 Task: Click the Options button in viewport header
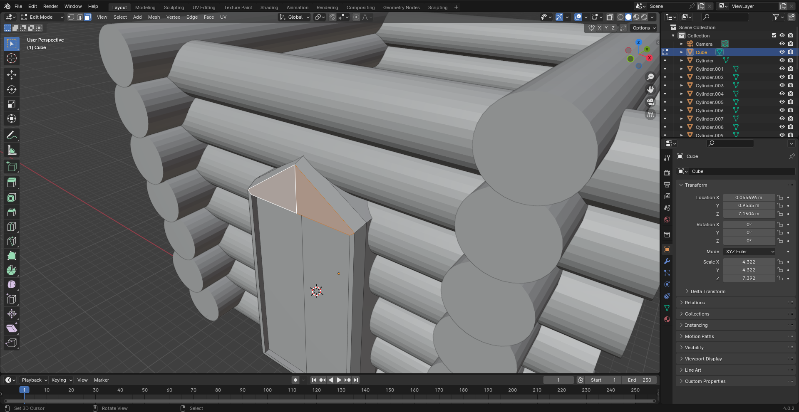(x=643, y=28)
